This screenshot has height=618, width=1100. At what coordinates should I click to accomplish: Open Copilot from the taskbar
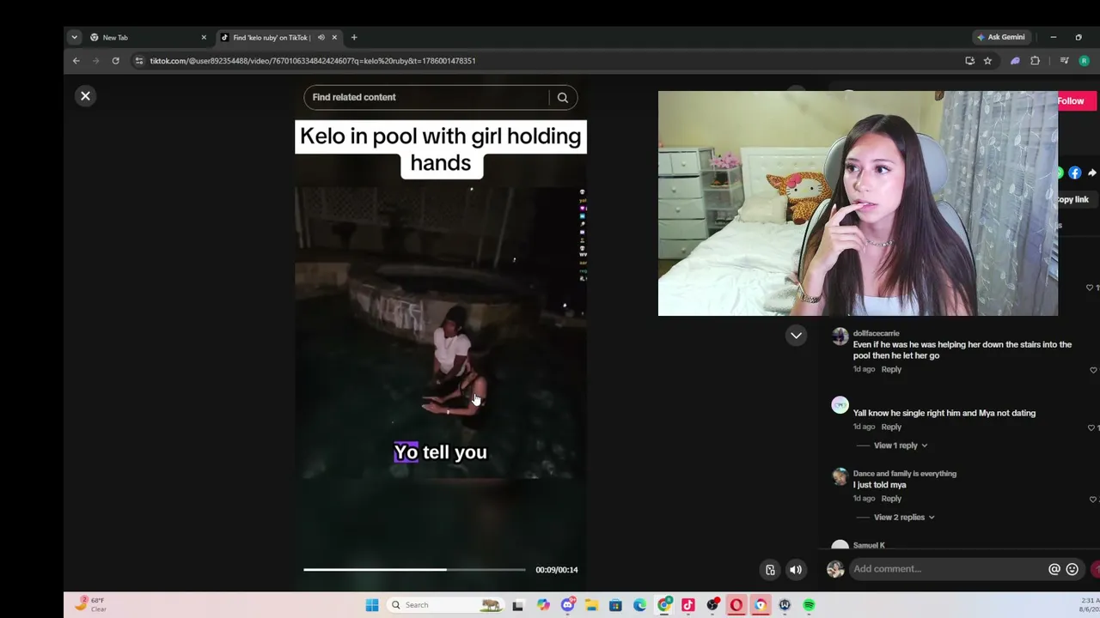[x=543, y=605]
